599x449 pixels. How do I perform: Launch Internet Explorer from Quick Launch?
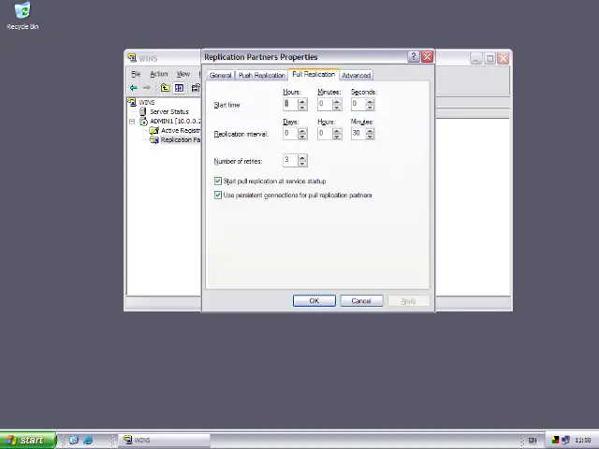click(x=88, y=440)
